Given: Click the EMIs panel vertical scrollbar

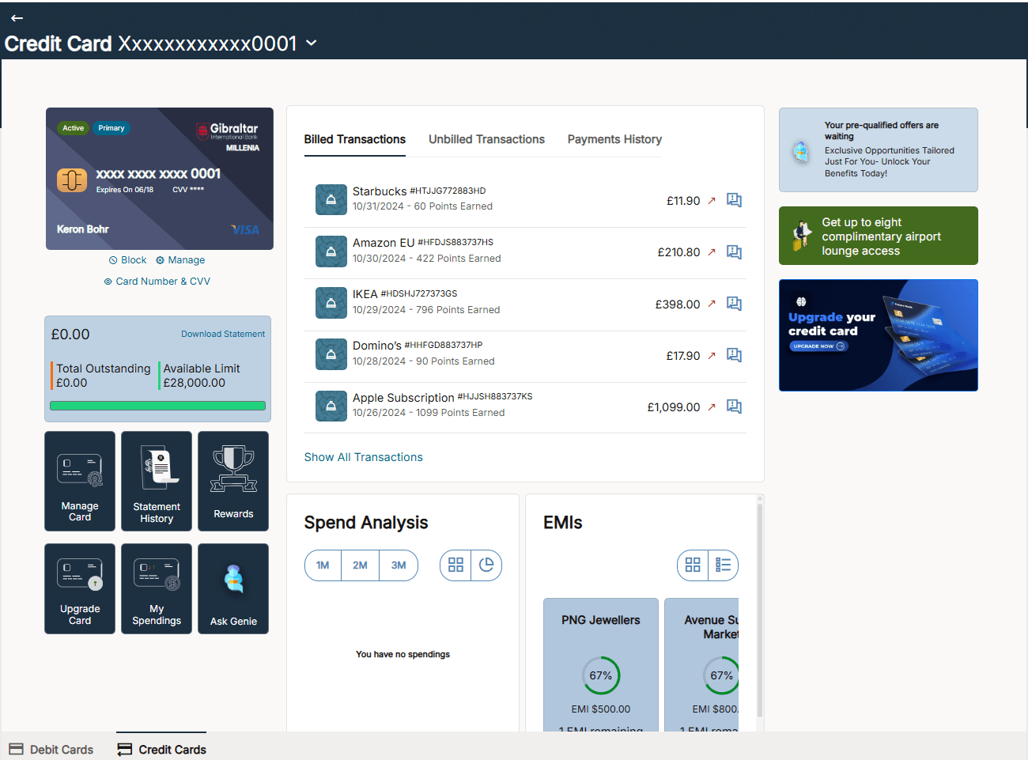Looking at the screenshot, I should coord(760,609).
